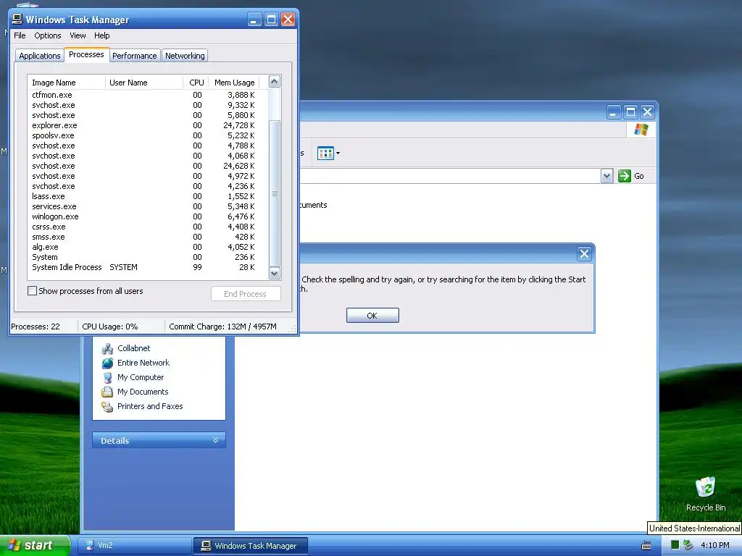
Task: Switch to the Performance tab
Action: (134, 56)
